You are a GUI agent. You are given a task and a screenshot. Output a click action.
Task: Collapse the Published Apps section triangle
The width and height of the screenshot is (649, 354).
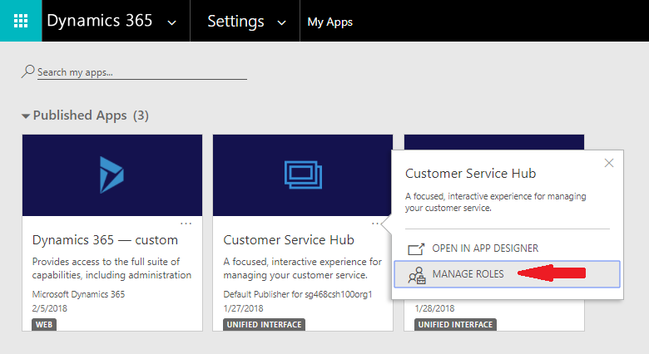pos(26,116)
